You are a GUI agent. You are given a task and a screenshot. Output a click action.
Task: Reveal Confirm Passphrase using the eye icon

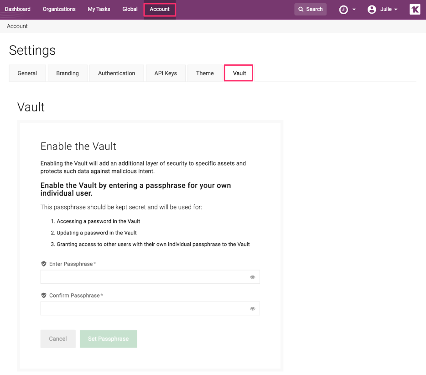coord(252,308)
